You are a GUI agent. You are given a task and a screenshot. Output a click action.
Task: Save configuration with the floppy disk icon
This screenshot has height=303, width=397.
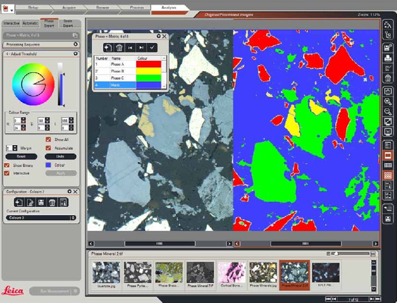41,202
